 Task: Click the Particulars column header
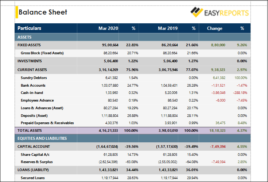click(30, 28)
